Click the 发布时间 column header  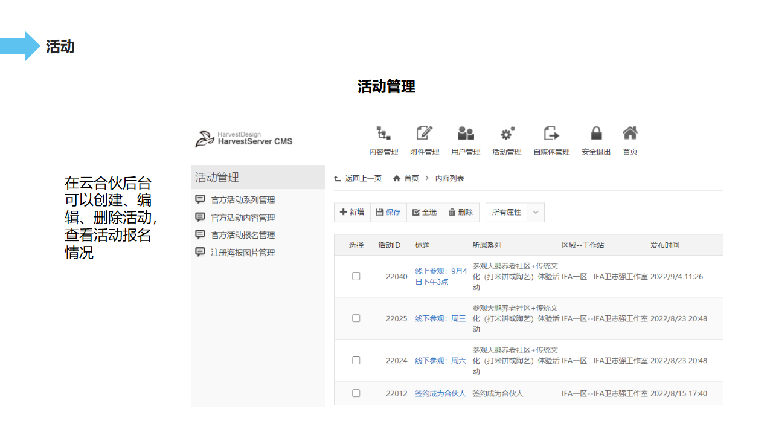(x=665, y=245)
